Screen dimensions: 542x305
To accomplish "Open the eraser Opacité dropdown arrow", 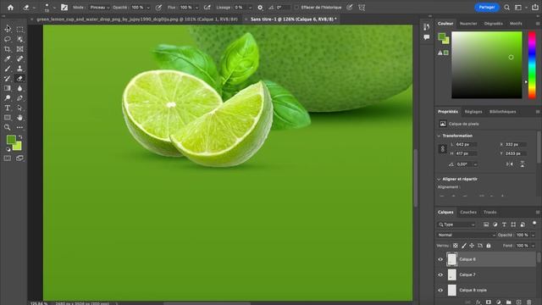I will click(x=149, y=8).
